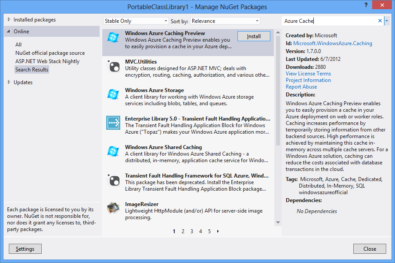Image resolution: width=395 pixels, height=263 pixels.
Task: Click the Enterprise Library 5.0 package icon
Action: click(113, 124)
